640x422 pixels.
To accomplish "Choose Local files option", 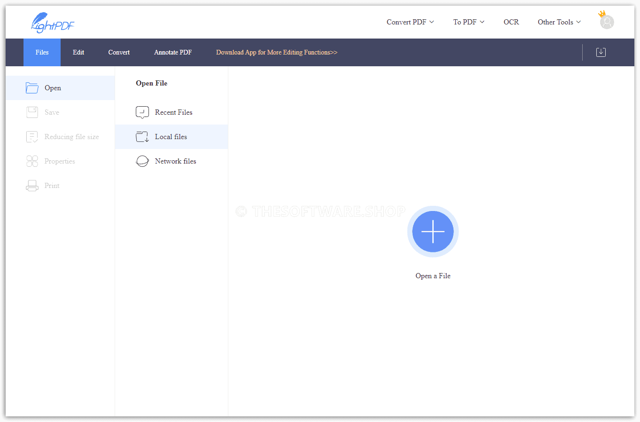I will (172, 137).
